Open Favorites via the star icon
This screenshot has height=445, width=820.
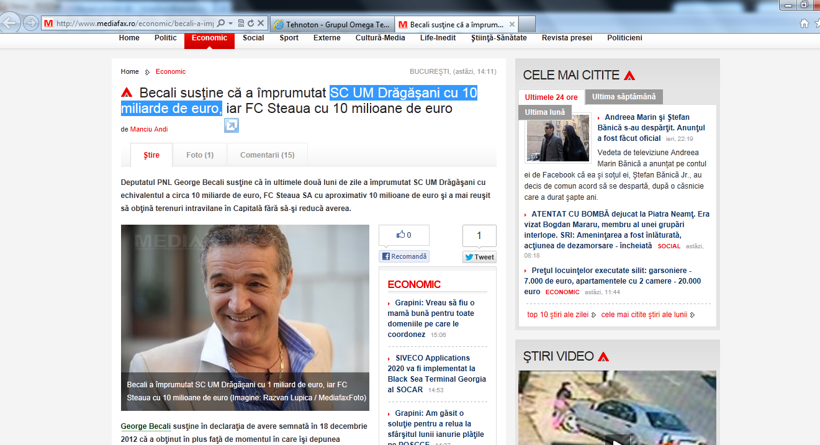tap(817, 24)
